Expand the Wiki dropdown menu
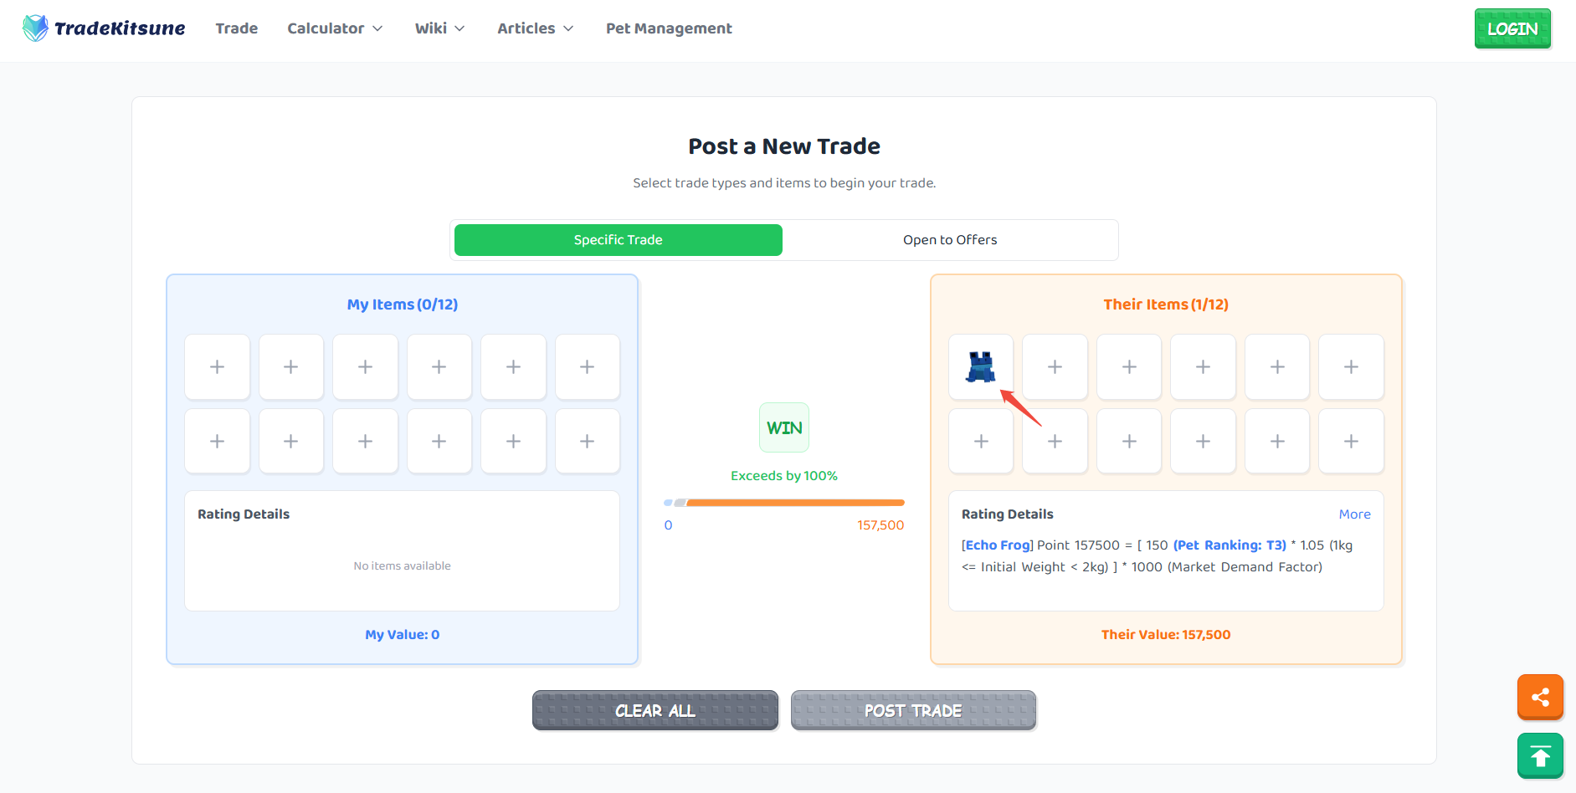The image size is (1576, 793). point(439,28)
